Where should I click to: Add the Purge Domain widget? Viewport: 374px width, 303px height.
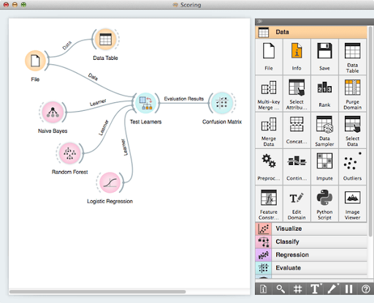pos(352,93)
